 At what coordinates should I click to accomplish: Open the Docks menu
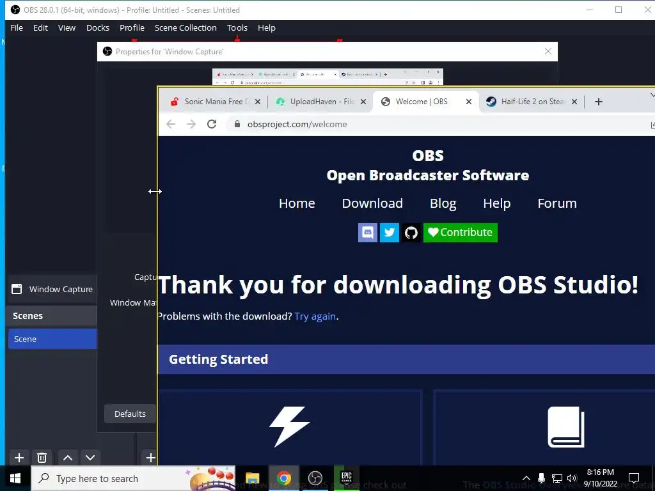pos(98,28)
